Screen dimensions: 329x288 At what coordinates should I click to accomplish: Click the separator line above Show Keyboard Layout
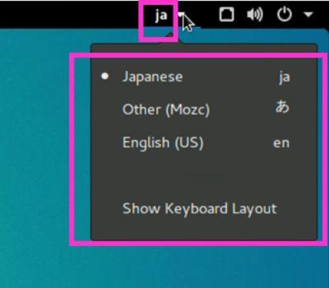[x=204, y=175]
